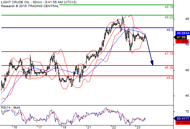Click date label 21 on time axis

(89, 127)
